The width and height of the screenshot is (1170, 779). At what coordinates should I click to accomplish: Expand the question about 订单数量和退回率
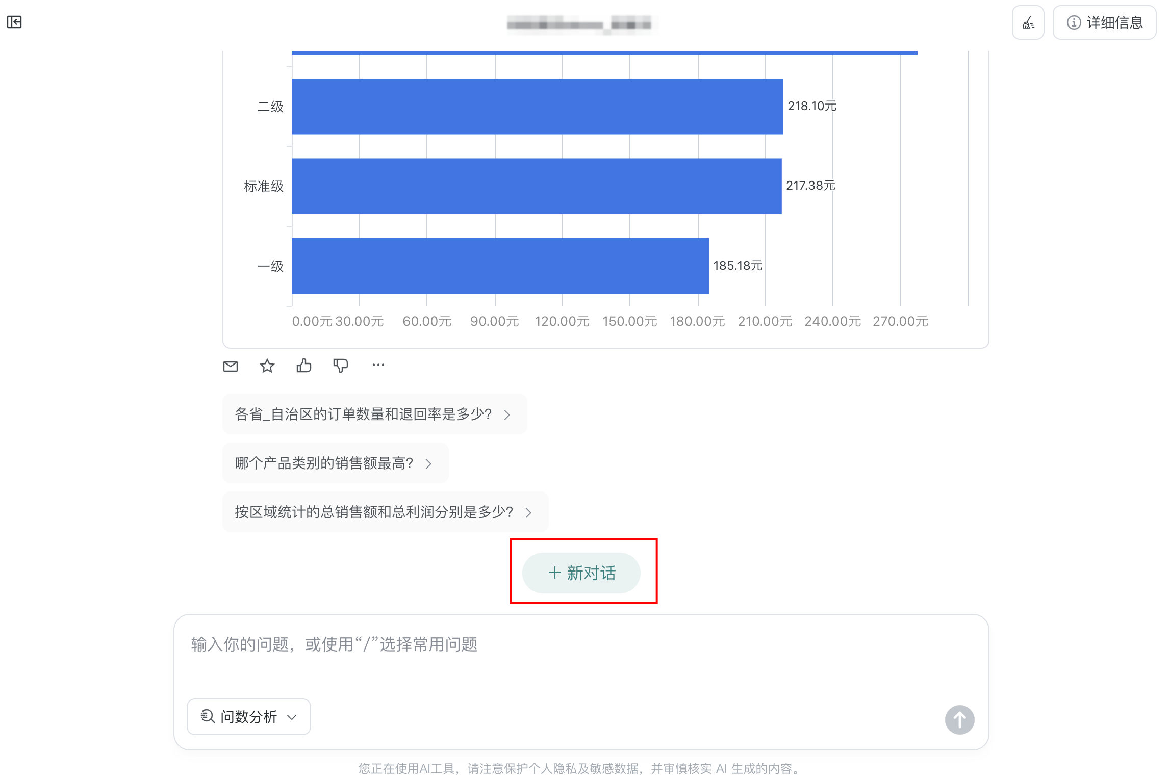coord(507,414)
